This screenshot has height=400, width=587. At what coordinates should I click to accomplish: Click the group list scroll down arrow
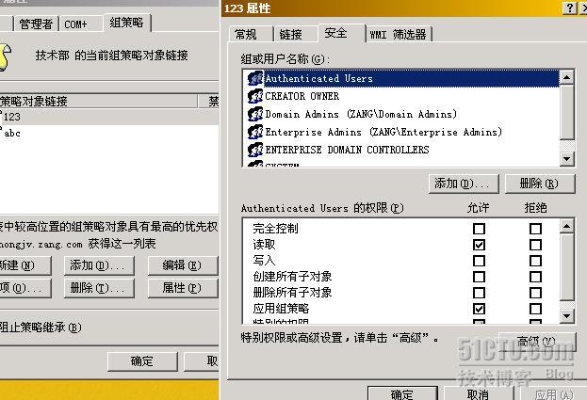(567, 159)
